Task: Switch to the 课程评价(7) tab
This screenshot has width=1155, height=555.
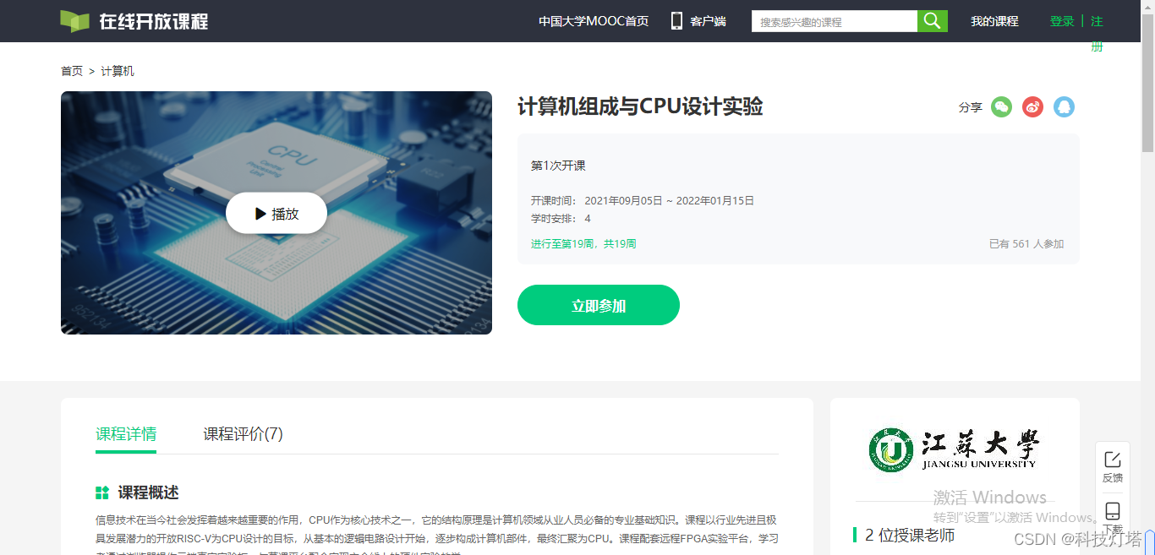Action: (x=242, y=434)
